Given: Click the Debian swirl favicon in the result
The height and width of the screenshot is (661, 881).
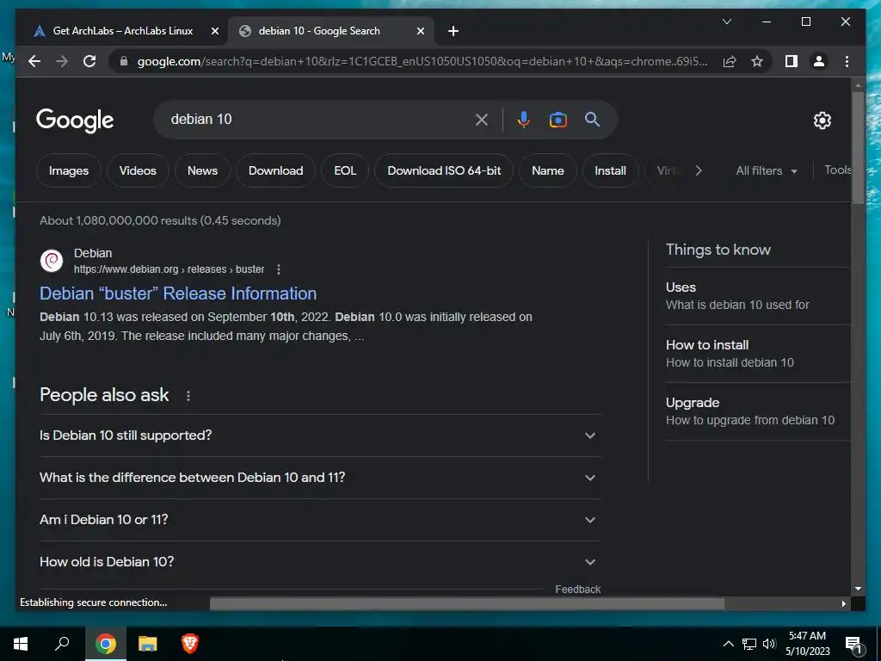Looking at the screenshot, I should tap(52, 261).
